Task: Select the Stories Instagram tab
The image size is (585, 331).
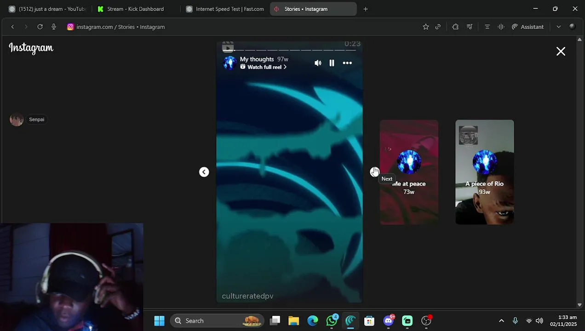Action: 313,9
